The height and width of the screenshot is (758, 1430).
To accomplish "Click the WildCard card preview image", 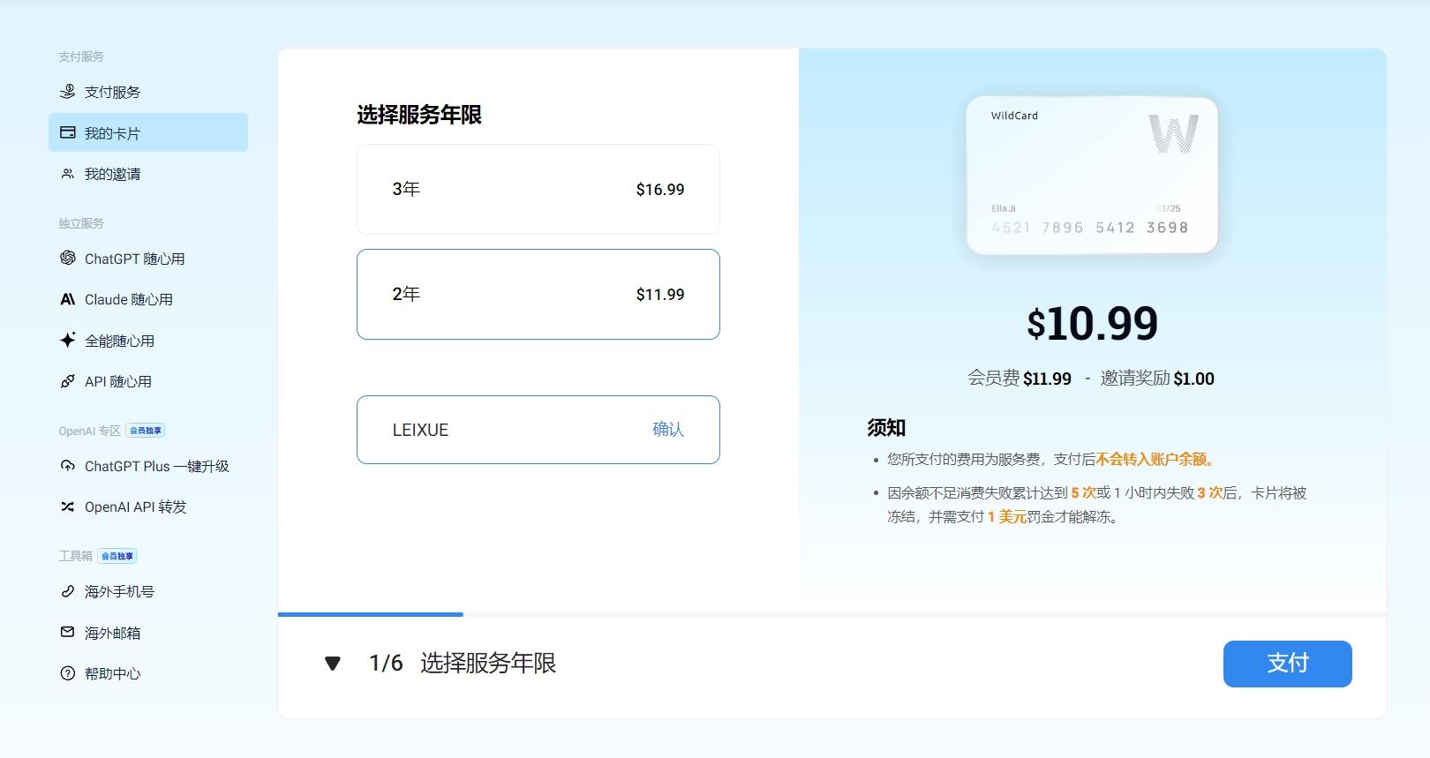I will tap(1092, 175).
